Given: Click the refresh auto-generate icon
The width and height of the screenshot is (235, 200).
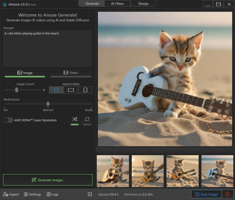Looking at the screenshot, I should coord(87,119).
